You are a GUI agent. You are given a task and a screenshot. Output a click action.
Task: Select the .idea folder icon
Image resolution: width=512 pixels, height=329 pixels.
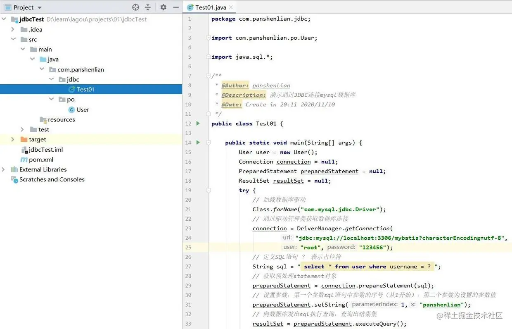pos(24,29)
